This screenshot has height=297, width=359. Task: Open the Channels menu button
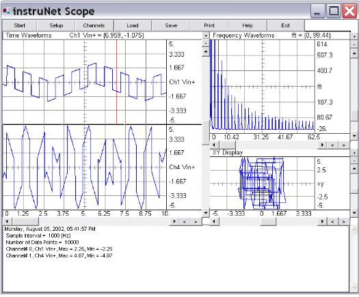pyautogui.click(x=94, y=25)
